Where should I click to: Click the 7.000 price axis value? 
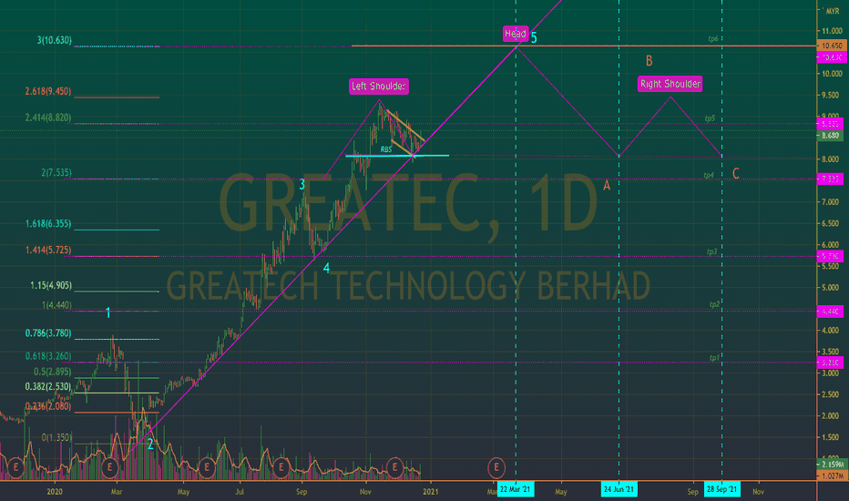click(x=832, y=202)
